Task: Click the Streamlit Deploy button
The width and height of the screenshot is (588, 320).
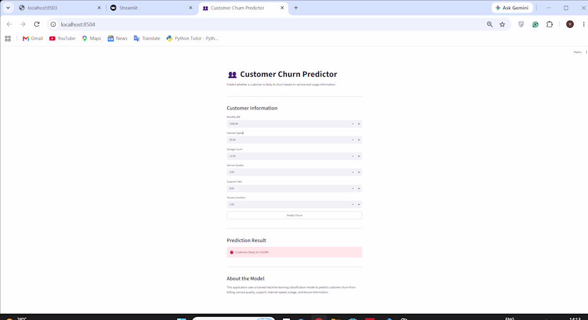Action: coord(577,52)
